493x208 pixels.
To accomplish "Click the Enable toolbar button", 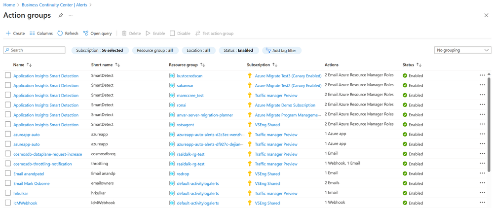I will [155, 34].
